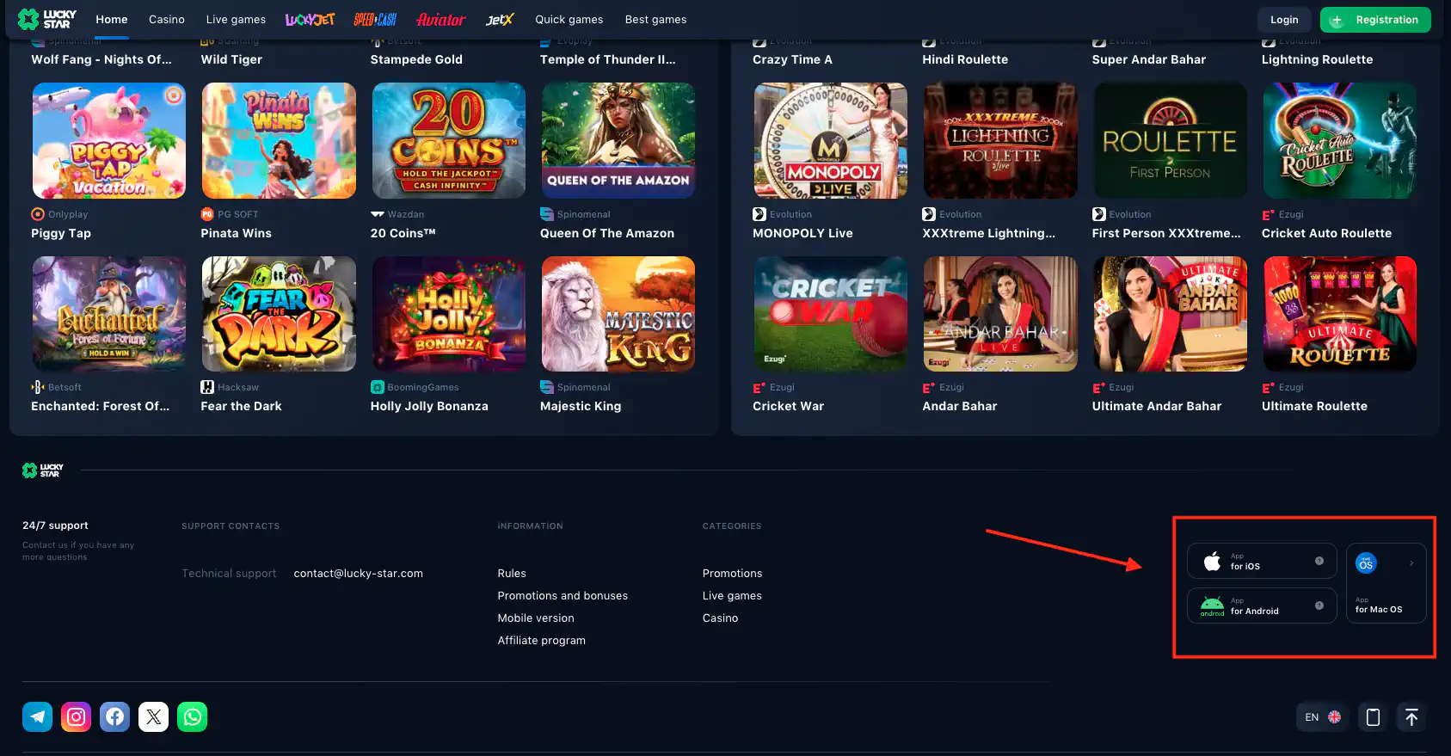Open the Live games tab
Image resolution: width=1451 pixels, height=756 pixels.
click(x=236, y=19)
